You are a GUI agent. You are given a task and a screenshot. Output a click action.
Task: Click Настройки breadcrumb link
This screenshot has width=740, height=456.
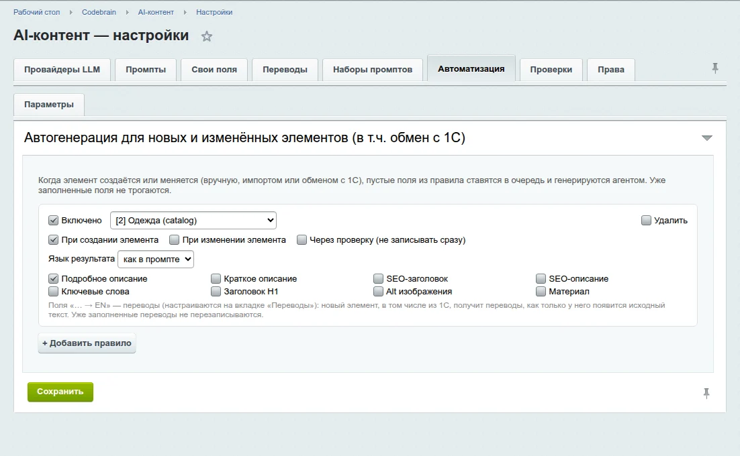pyautogui.click(x=214, y=12)
